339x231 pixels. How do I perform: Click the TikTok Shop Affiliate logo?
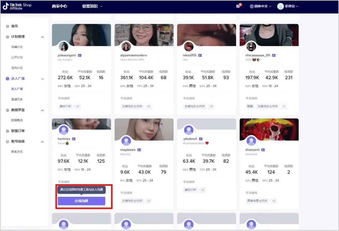tap(17, 7)
